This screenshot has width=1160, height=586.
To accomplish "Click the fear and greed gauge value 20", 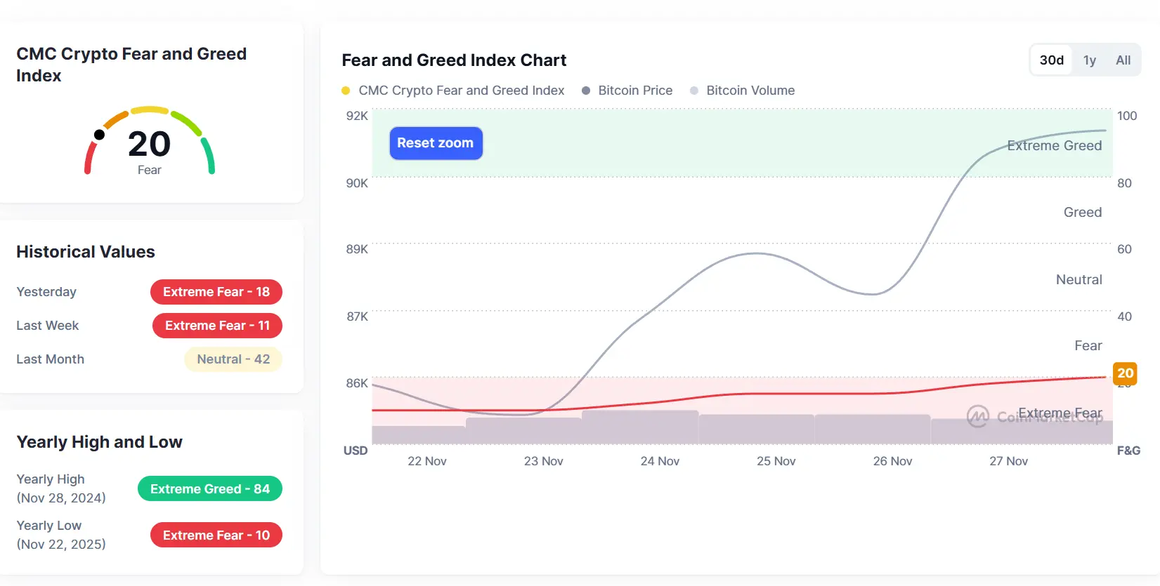I will pos(149,145).
